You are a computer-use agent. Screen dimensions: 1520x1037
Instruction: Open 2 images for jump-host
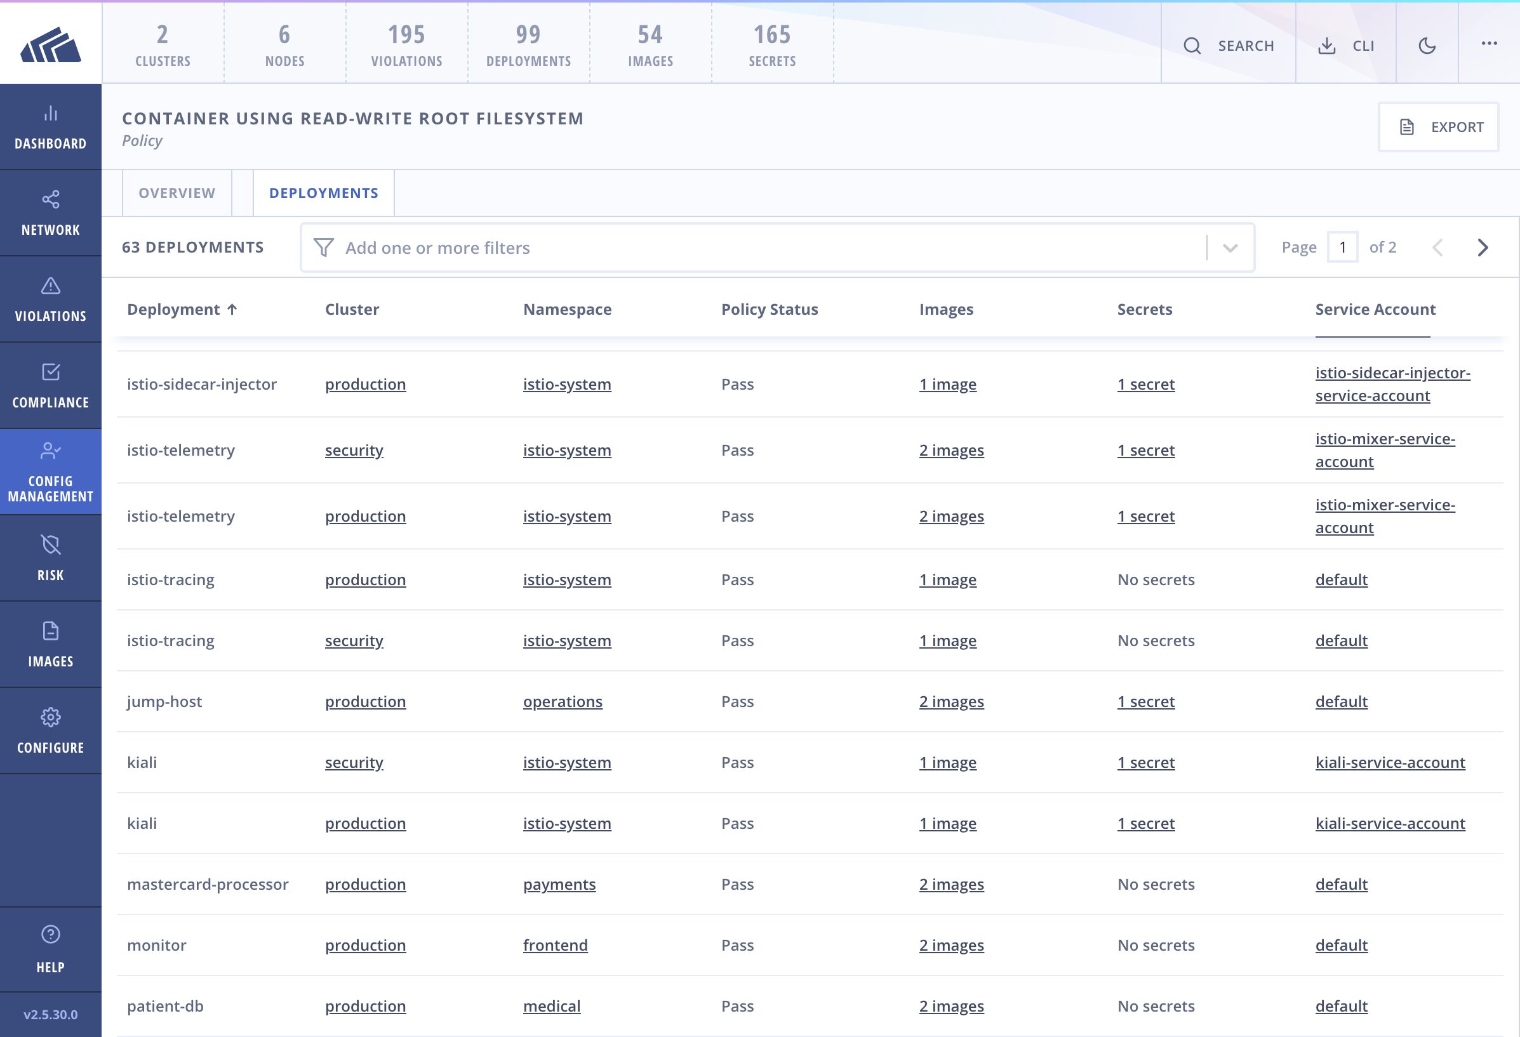(951, 701)
